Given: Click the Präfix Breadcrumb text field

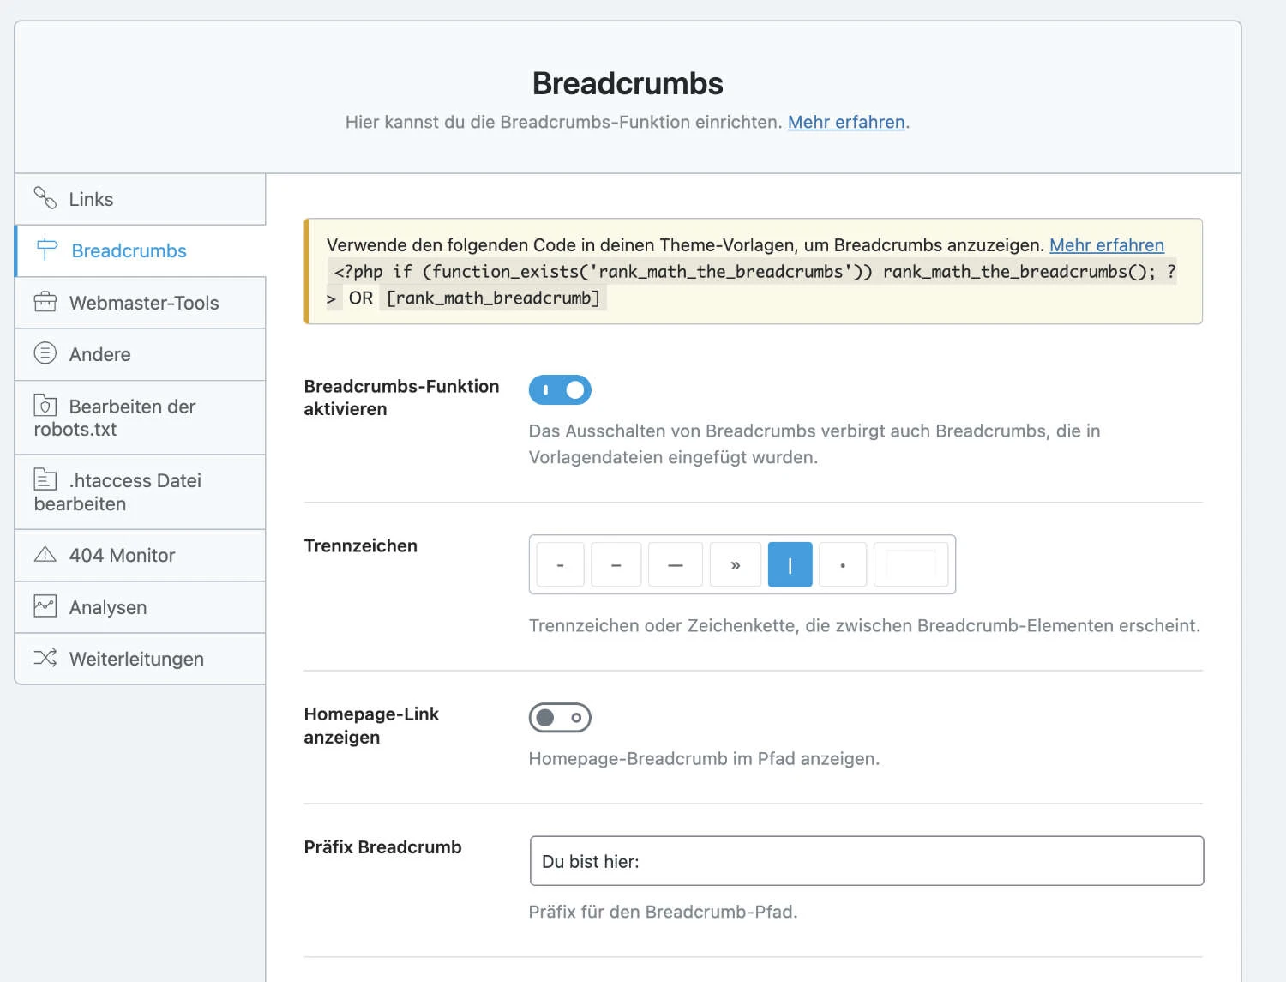Looking at the screenshot, I should click(866, 861).
